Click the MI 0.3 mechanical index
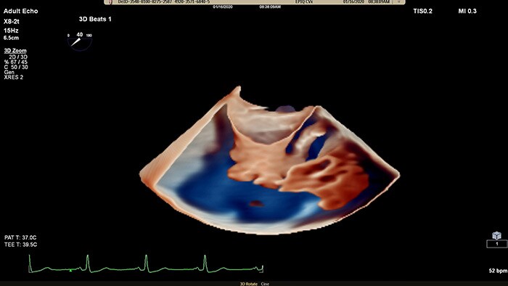Viewport: 508px width, 286px height. 467,11
